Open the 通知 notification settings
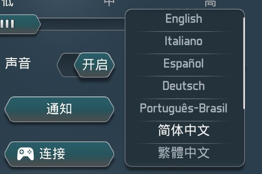 click(x=59, y=109)
